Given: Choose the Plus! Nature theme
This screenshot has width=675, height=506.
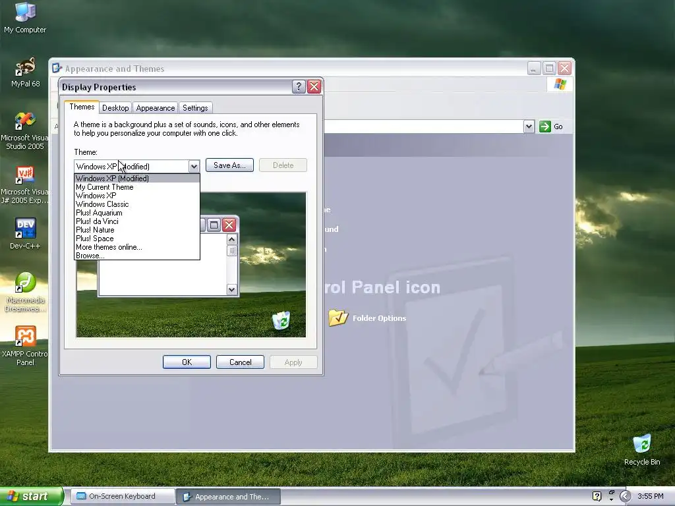Looking at the screenshot, I should tap(137, 230).
